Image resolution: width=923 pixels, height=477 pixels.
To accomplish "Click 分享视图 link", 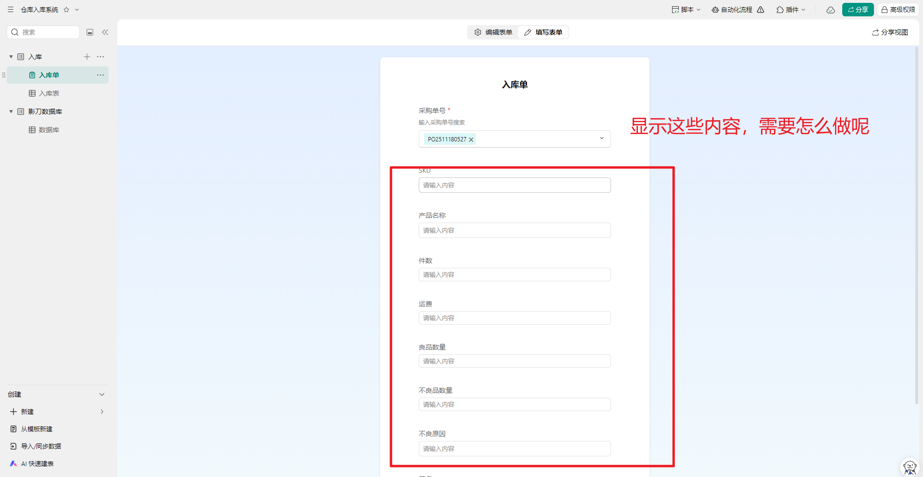I will (x=890, y=32).
